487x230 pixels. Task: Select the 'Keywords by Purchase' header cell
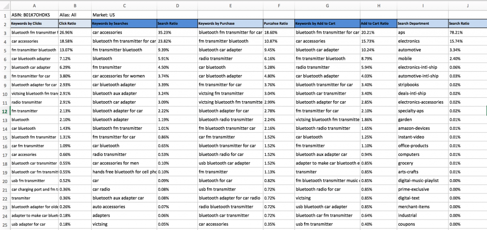pyautogui.click(x=231, y=24)
